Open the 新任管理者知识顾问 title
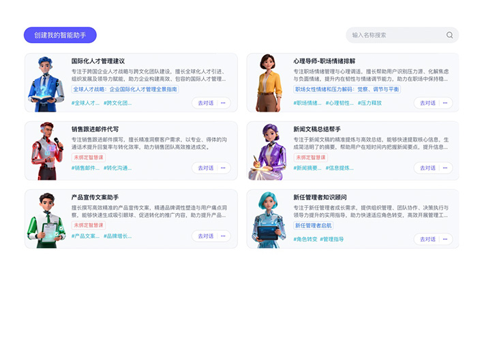Image resolution: width=482 pixels, height=361 pixels. (x=320, y=198)
